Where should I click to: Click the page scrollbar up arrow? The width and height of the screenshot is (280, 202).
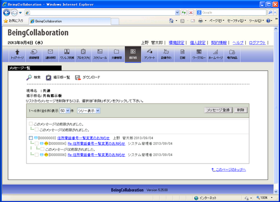276,29
